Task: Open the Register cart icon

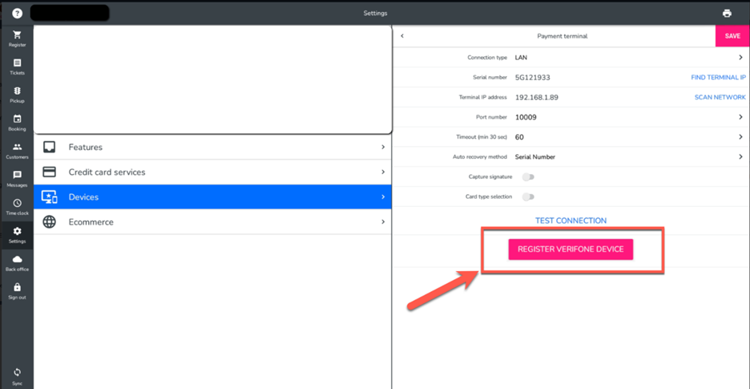Action: (x=17, y=37)
